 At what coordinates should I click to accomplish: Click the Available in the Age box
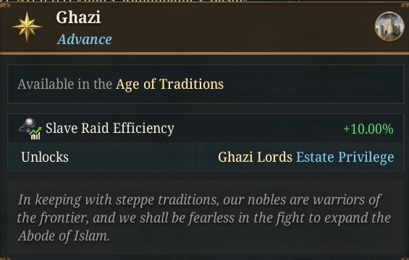coord(206,84)
